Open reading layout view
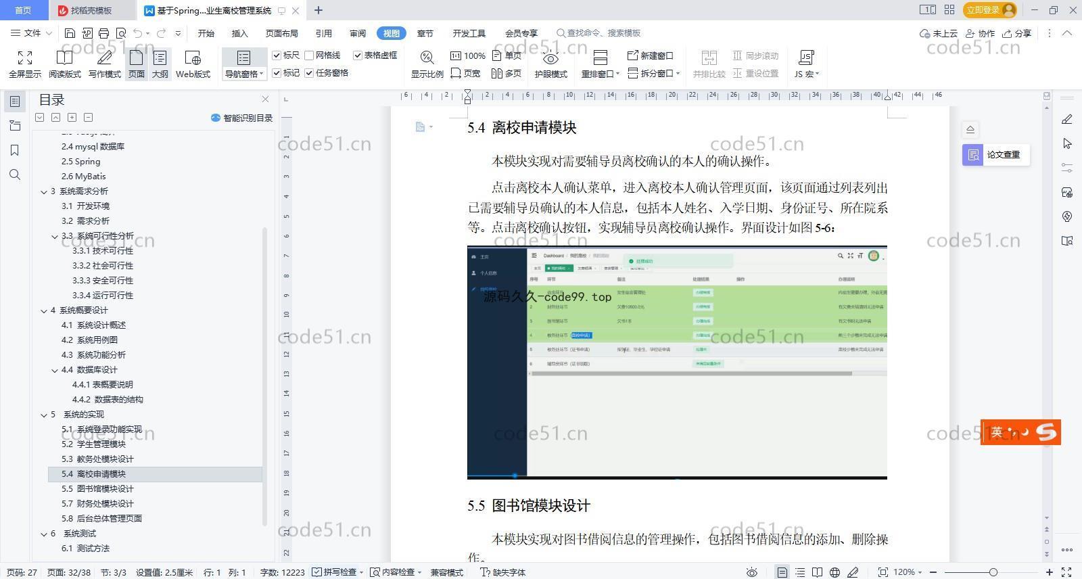Screen dimensions: 1082x579 tap(64, 64)
